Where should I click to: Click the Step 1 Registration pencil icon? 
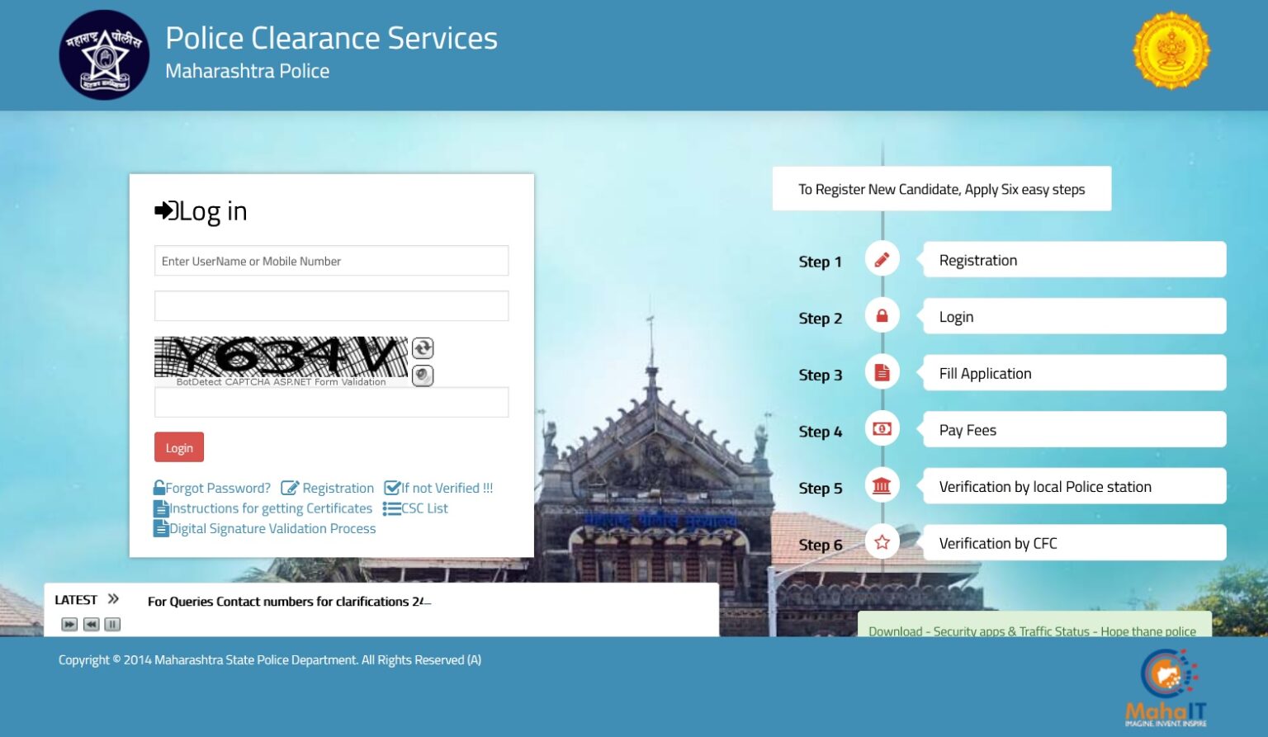coord(881,257)
